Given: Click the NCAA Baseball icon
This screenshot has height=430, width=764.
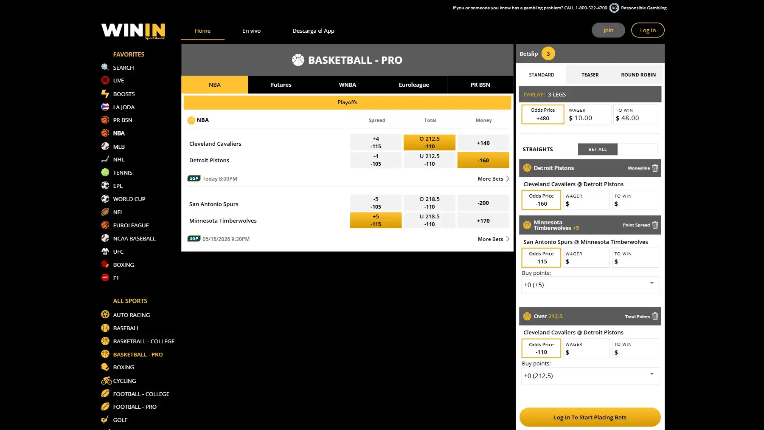Looking at the screenshot, I should click(105, 238).
